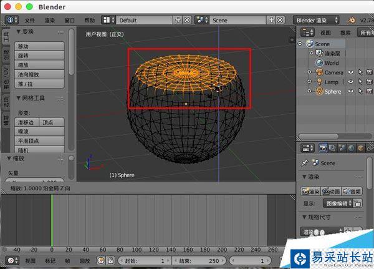Toggle Camera visibility eye icon

tap(350, 72)
